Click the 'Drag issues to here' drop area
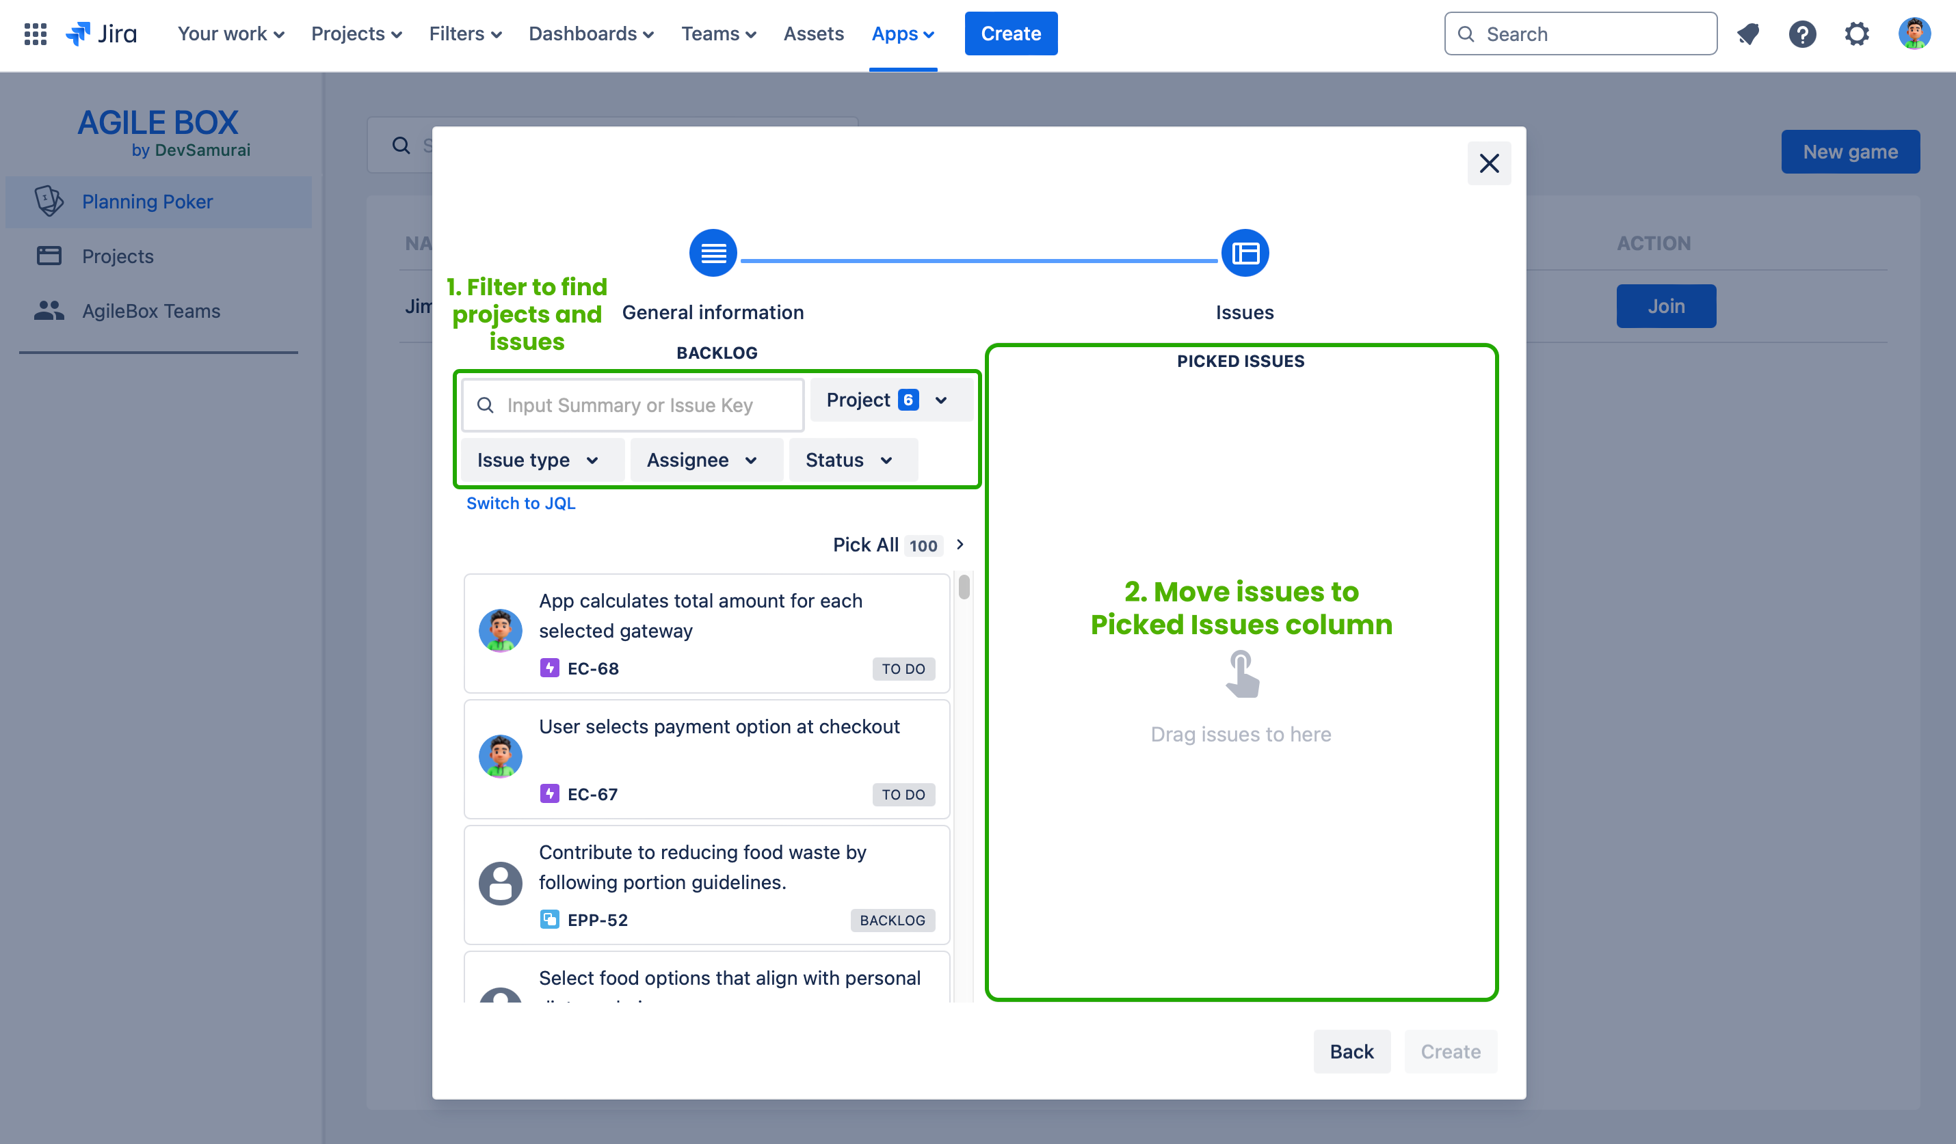The image size is (1956, 1144). point(1241,734)
